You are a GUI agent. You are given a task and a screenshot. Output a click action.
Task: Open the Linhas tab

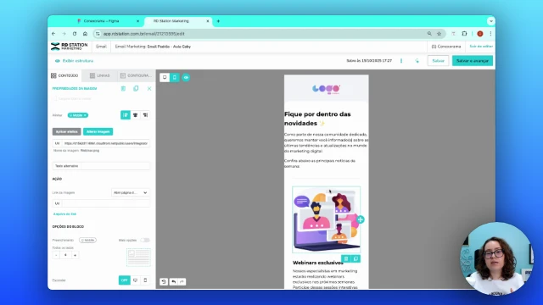click(x=100, y=75)
